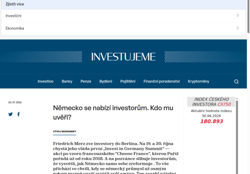Open the Finanční poradenství menu item
This screenshot has width=250, height=174.
(161, 81)
